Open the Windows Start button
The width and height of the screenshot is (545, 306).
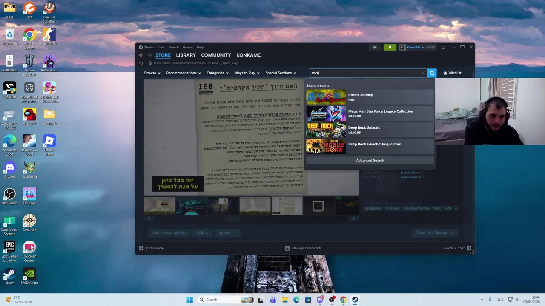point(189,300)
